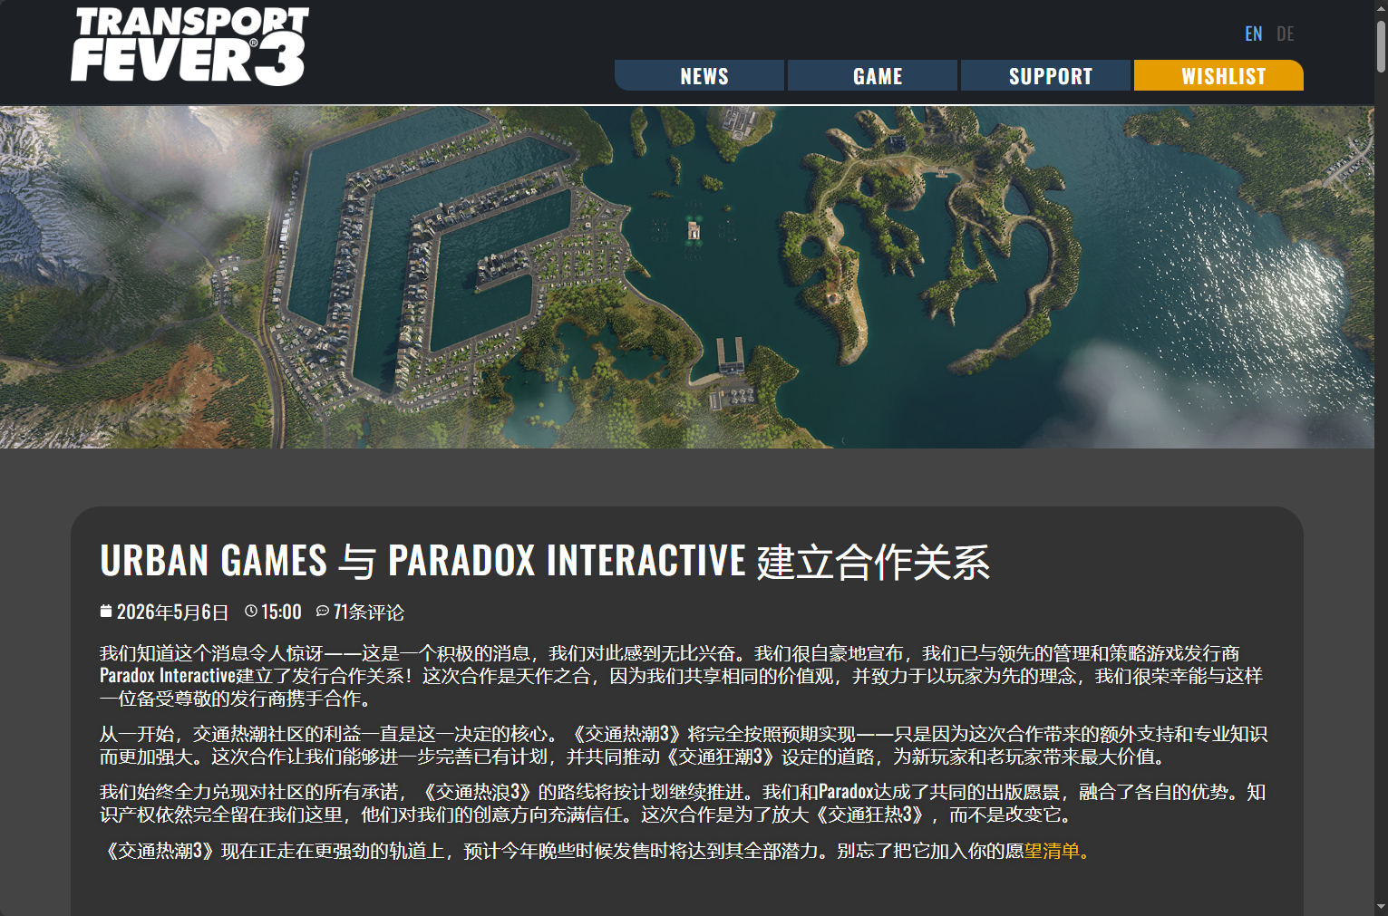This screenshot has height=916, width=1388.
Task: Open the SUPPORT menu tab
Action: pos(1045,75)
